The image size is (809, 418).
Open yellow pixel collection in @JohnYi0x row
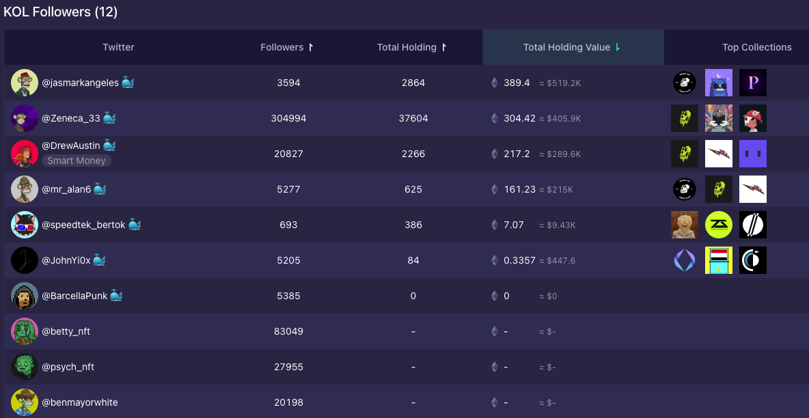(719, 261)
